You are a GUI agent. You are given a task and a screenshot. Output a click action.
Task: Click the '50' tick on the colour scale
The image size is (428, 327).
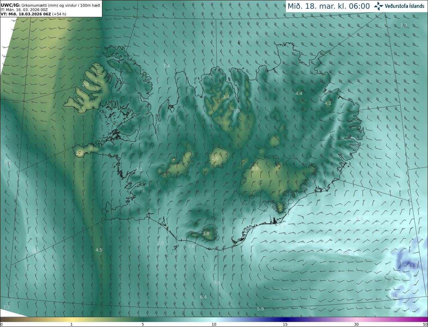[x=425, y=324]
